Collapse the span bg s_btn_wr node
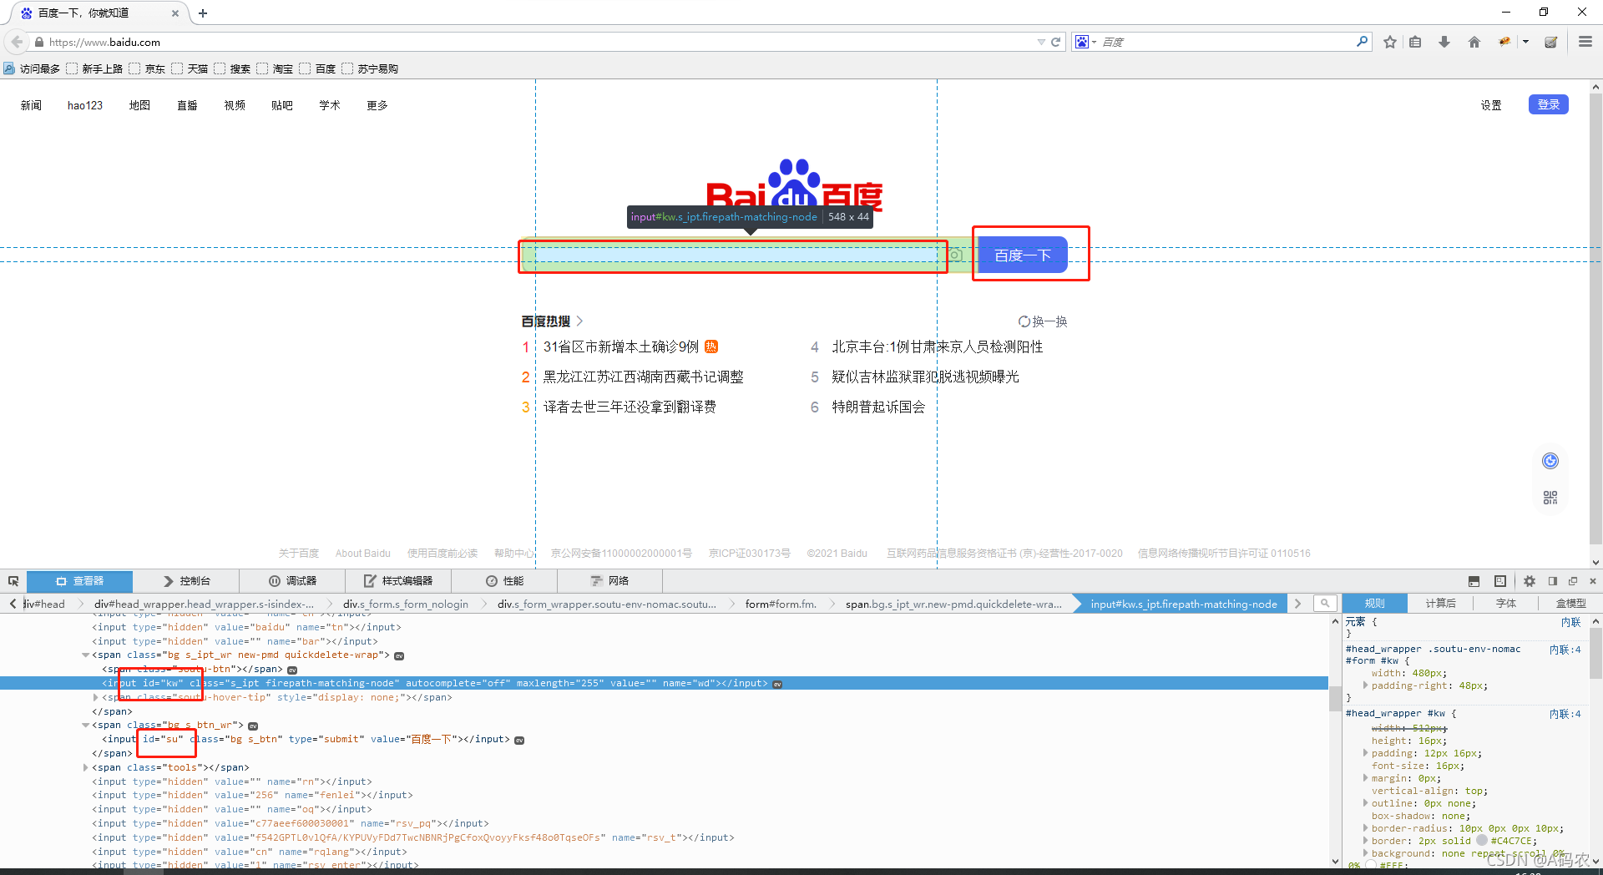 (x=85, y=726)
